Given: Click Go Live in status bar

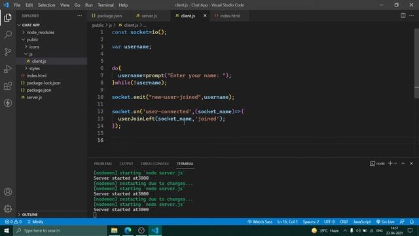Looking at the screenshot, I should [386, 222].
